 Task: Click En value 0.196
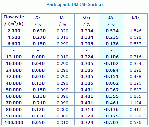(x=136, y=83)
